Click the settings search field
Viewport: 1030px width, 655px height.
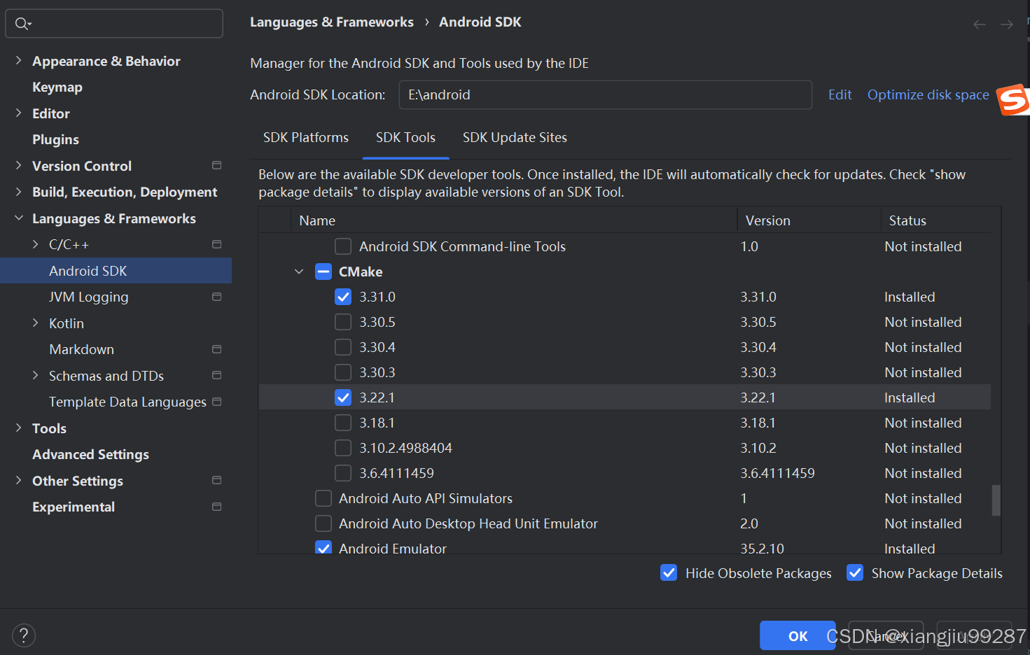(x=114, y=24)
